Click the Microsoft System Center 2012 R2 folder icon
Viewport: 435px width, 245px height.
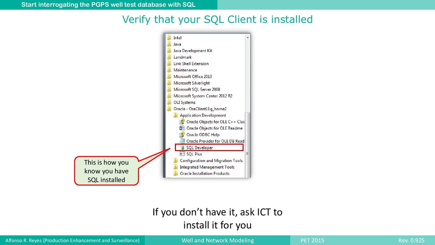point(169,96)
